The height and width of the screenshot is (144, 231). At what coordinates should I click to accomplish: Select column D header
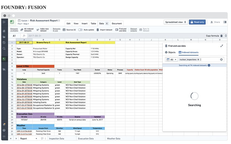pos(77,40)
